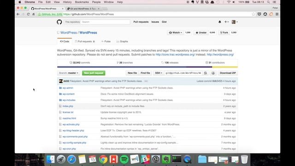Screen dimensions: 295x166
Task: Select the Pull requests repo tab
Action: (x=85, y=41)
